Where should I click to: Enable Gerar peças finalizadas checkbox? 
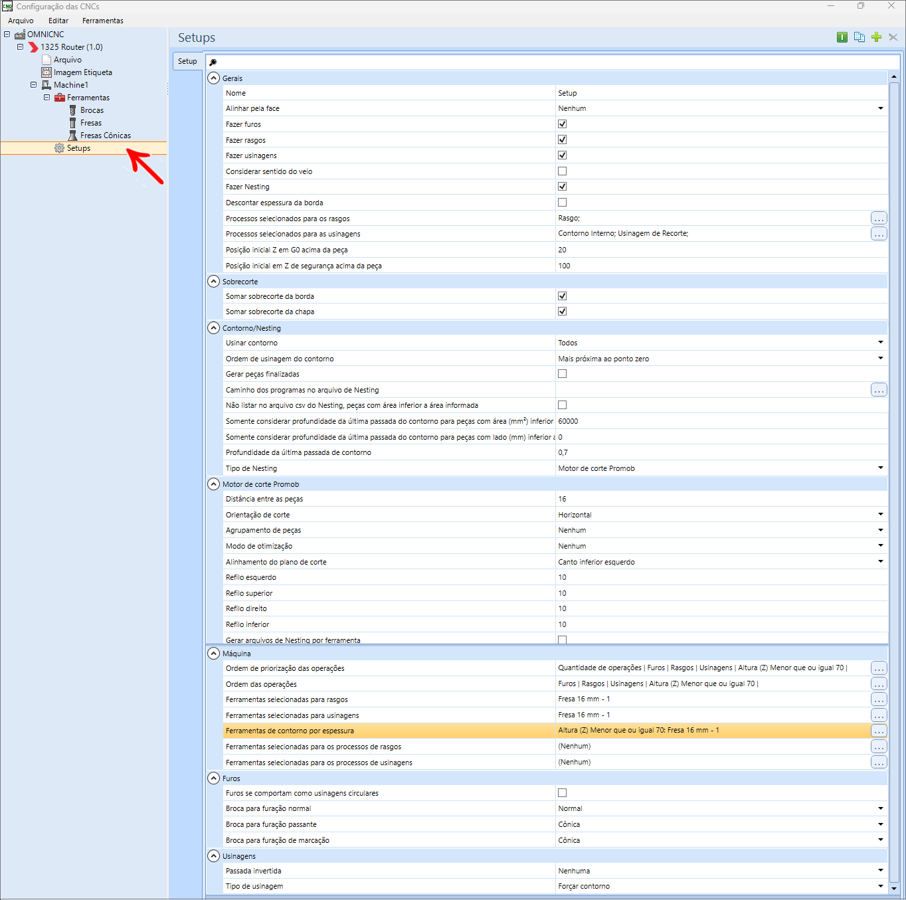click(x=562, y=374)
